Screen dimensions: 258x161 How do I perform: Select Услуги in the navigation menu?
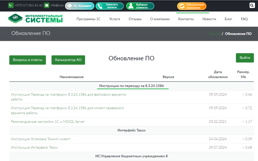(115, 19)
